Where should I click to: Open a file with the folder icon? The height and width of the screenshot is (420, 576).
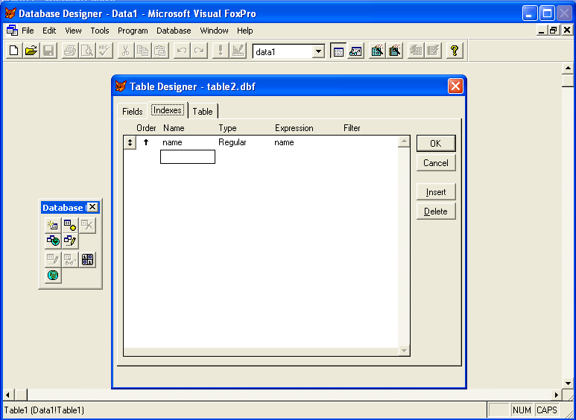tap(31, 51)
